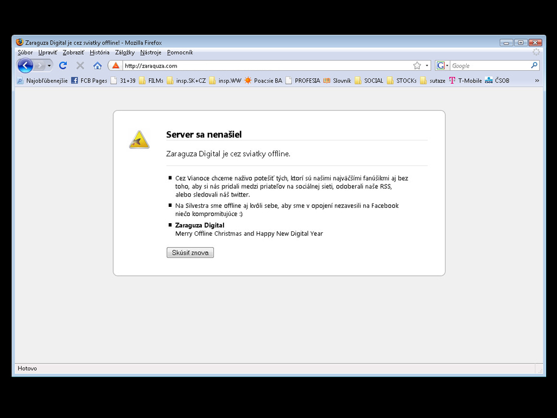This screenshot has width=557, height=418.
Task: Click the search magnifier icon
Action: coord(534,65)
